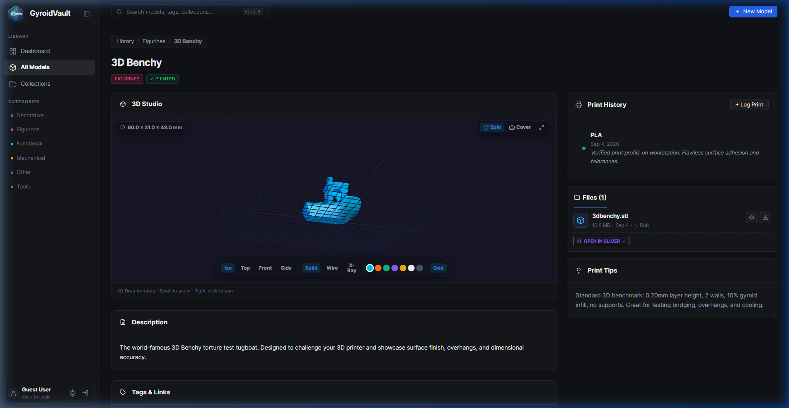Click the Log Print button
Viewport: 789px width, 408px height.
[x=749, y=105]
